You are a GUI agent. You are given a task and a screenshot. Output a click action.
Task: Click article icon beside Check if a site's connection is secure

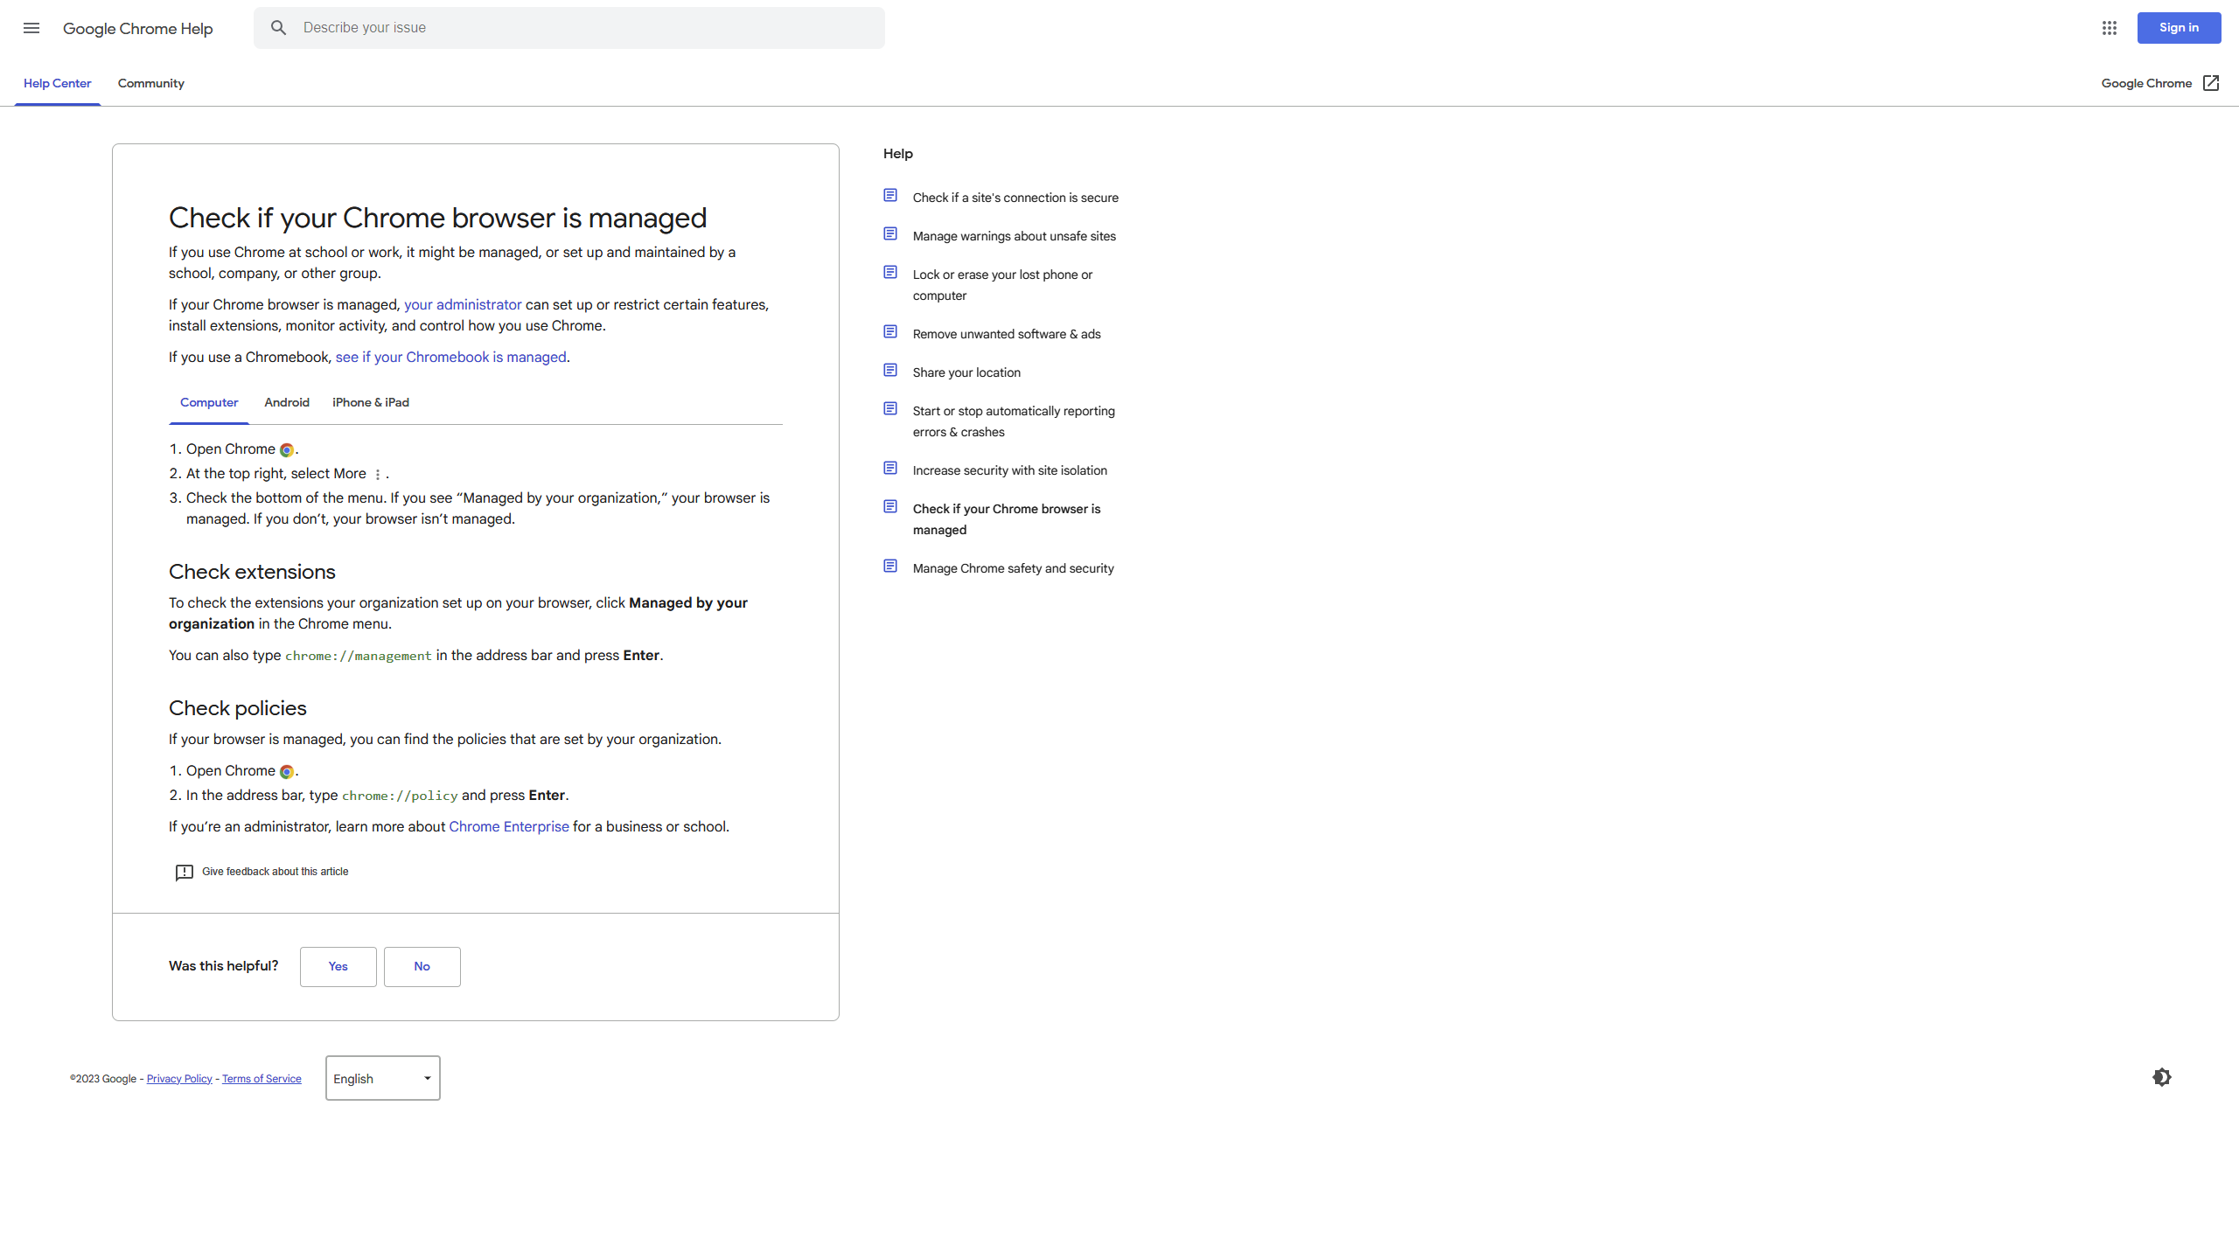[890, 196]
